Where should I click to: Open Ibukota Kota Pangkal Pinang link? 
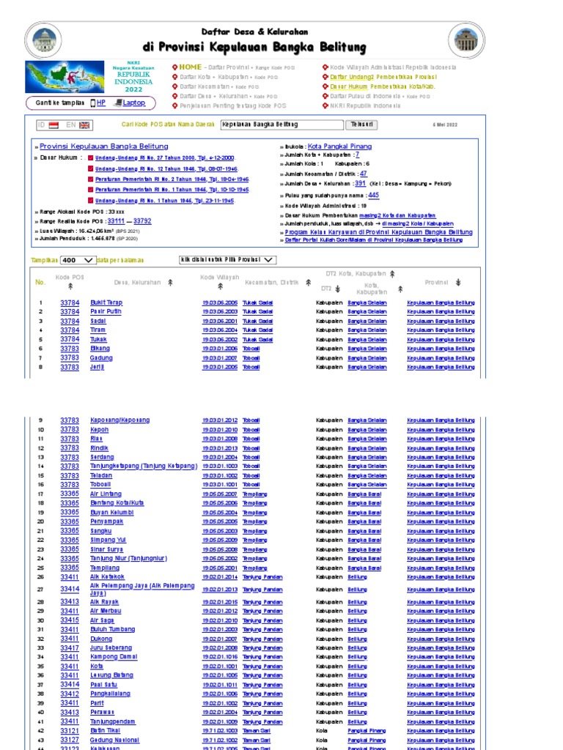coord(340,146)
